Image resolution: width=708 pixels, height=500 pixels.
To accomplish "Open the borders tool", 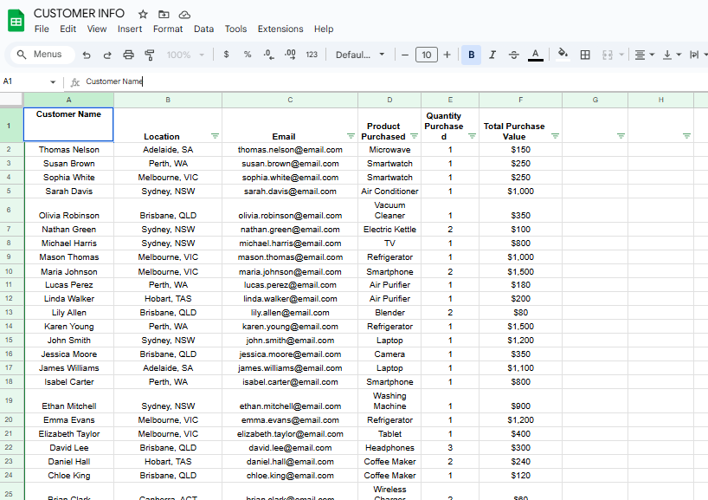I will (585, 55).
